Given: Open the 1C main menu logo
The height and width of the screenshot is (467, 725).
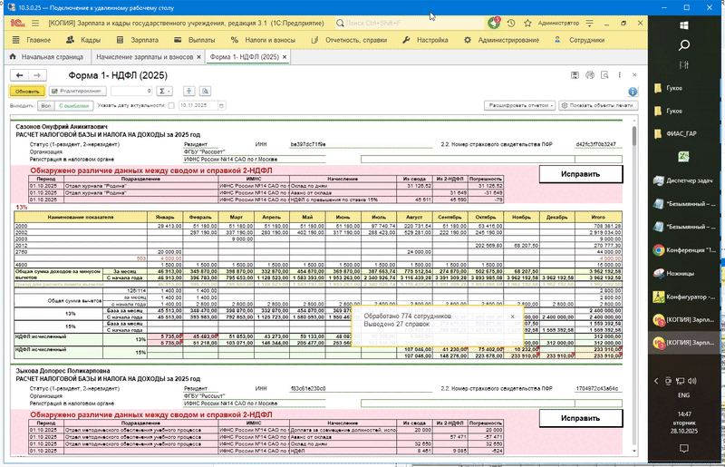Looking at the screenshot, I should (17, 23).
